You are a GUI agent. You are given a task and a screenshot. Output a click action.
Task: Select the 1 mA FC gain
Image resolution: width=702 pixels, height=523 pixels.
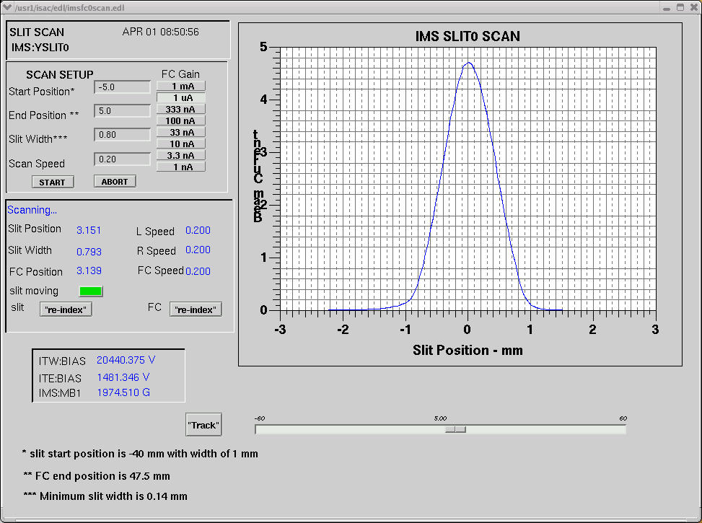181,86
